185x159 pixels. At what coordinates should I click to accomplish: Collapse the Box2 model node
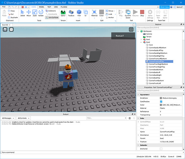pos(141,42)
